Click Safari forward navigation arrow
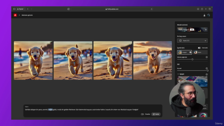Screen dimensions: 224x126 point(31,9)
